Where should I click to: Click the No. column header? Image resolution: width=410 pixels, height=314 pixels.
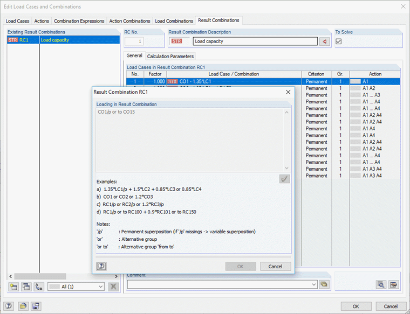[135, 74]
